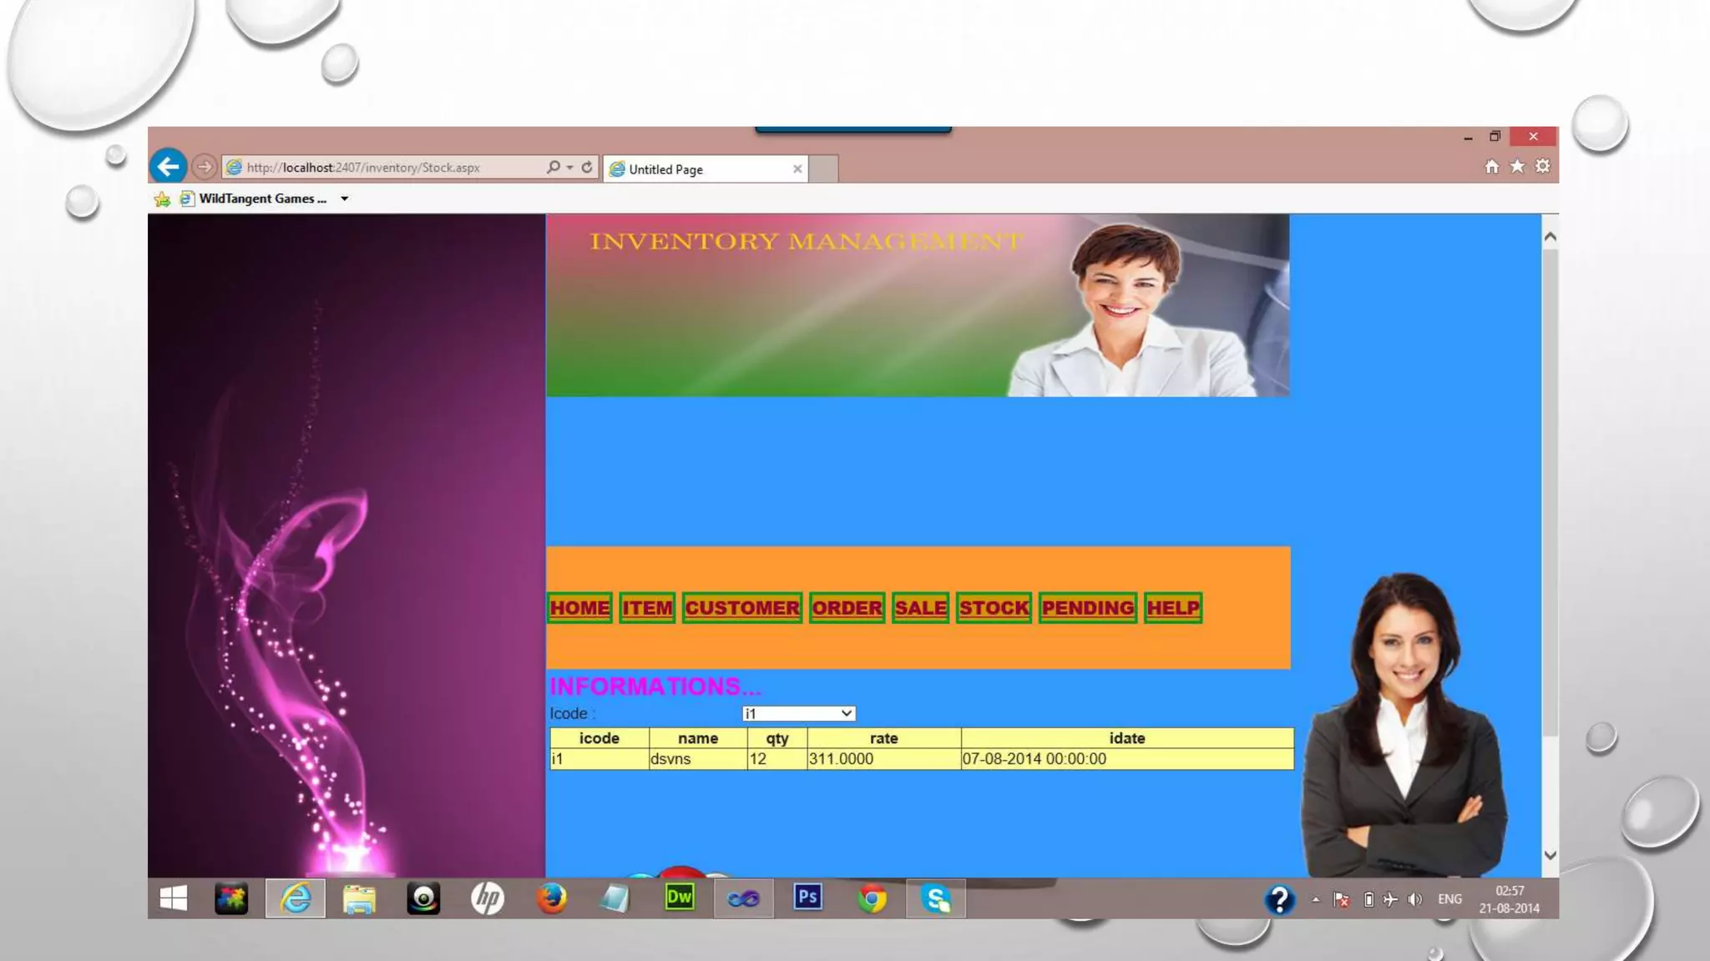Open the browser tools gear icon
The width and height of the screenshot is (1710, 961).
1542,167
